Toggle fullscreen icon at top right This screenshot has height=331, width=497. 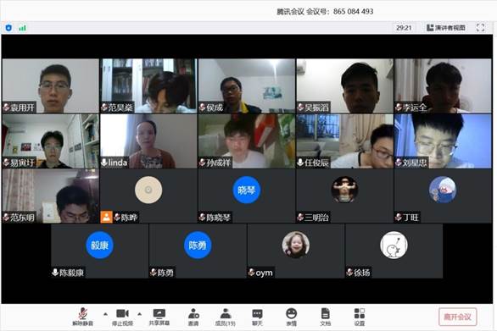[480, 28]
